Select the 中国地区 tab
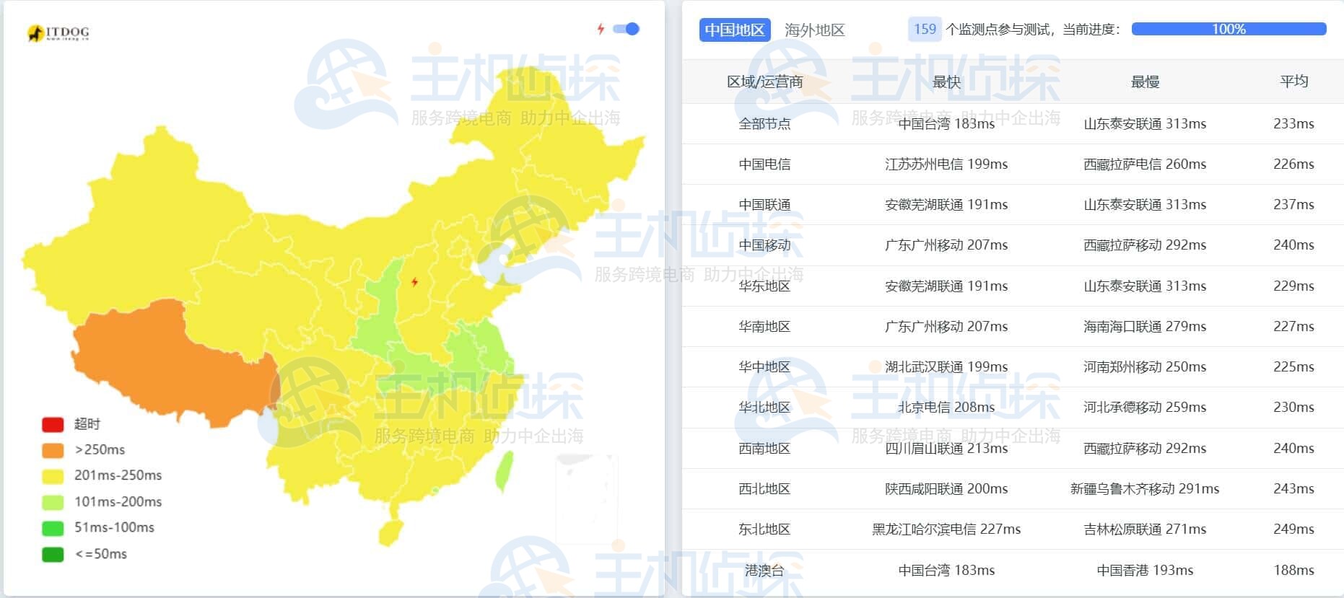The width and height of the screenshot is (1344, 598). tap(735, 30)
